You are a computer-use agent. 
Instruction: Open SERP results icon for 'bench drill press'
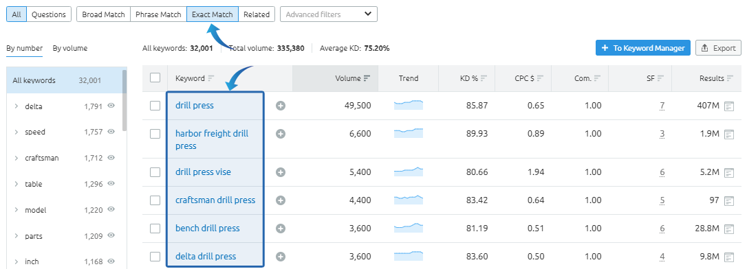729,229
